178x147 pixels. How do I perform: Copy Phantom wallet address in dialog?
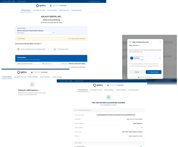pos(142,60)
